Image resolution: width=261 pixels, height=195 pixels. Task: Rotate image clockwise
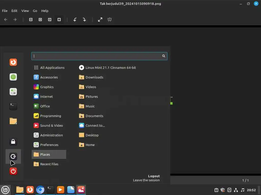coord(84,20)
